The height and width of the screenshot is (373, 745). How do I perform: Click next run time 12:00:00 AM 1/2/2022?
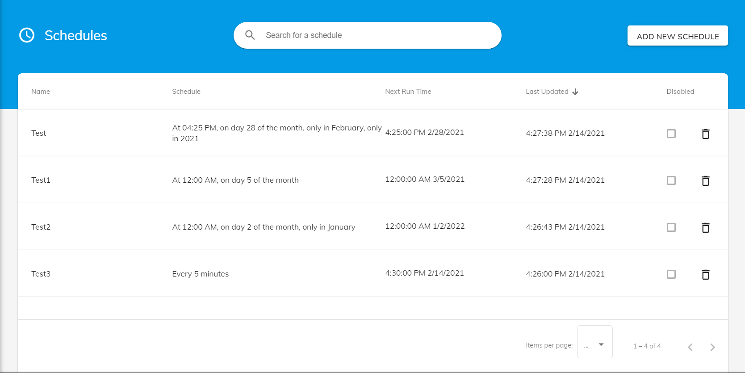[425, 226]
